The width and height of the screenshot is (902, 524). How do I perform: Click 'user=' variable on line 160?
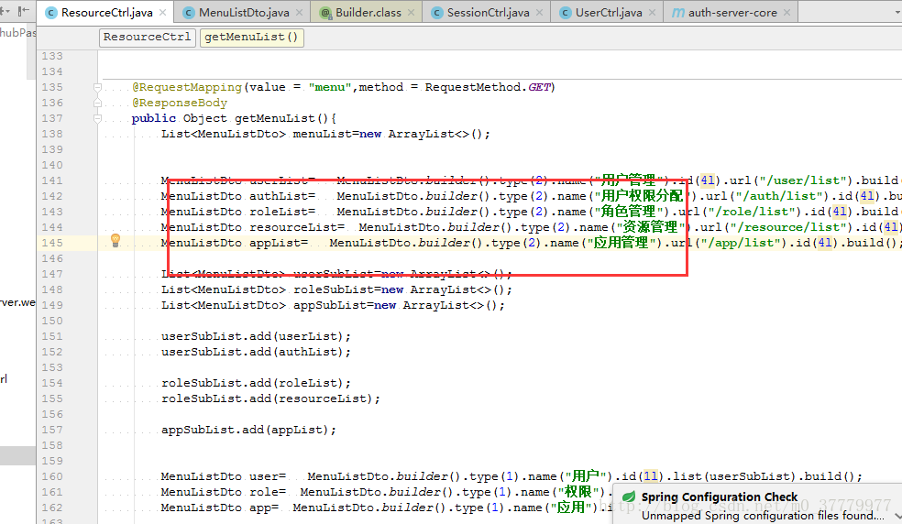tap(268, 475)
